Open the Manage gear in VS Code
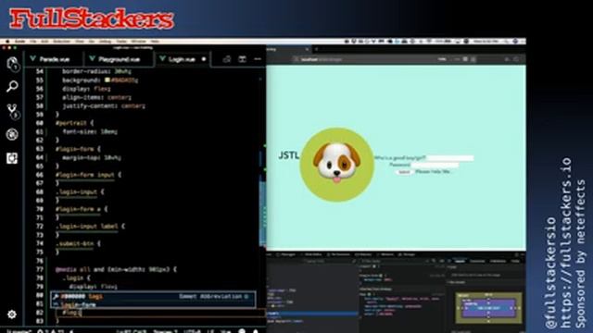This screenshot has width=593, height=333. pyautogui.click(x=12, y=314)
